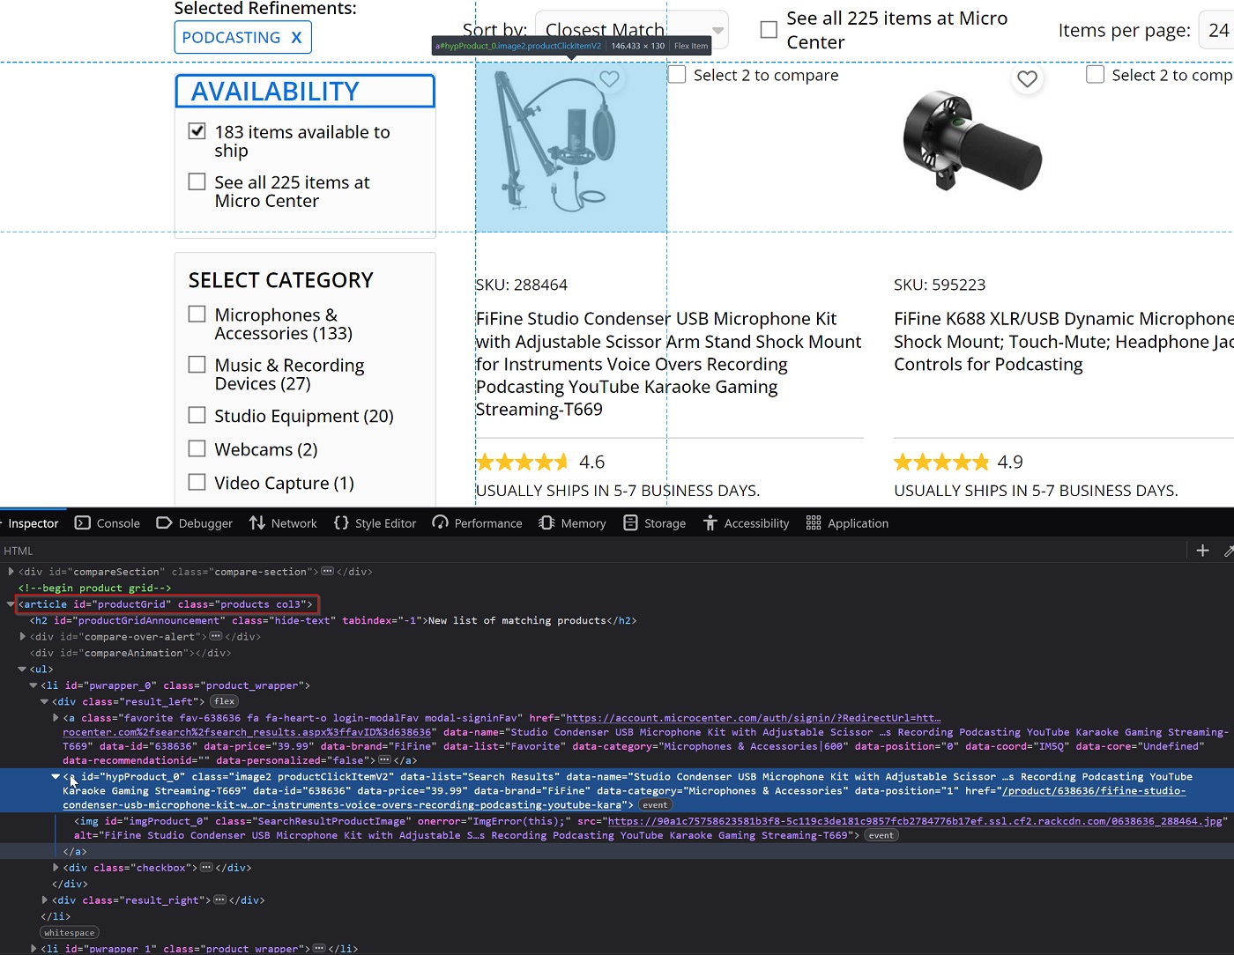Click the add new node plus icon
The image size is (1234, 955).
pos(1202,551)
